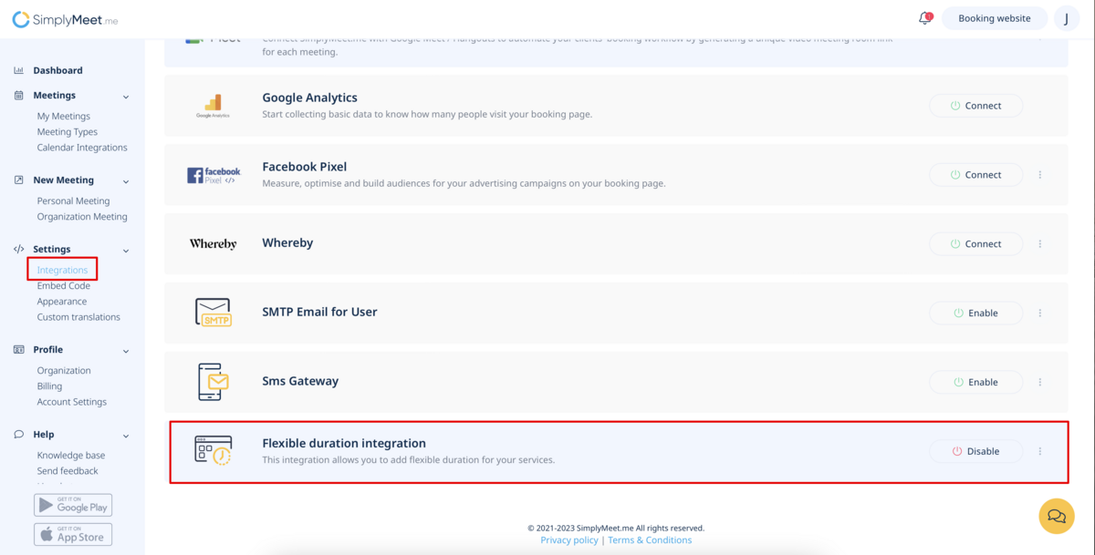Click the user avatar J icon
Viewport: 1095px width, 555px height.
(x=1066, y=18)
